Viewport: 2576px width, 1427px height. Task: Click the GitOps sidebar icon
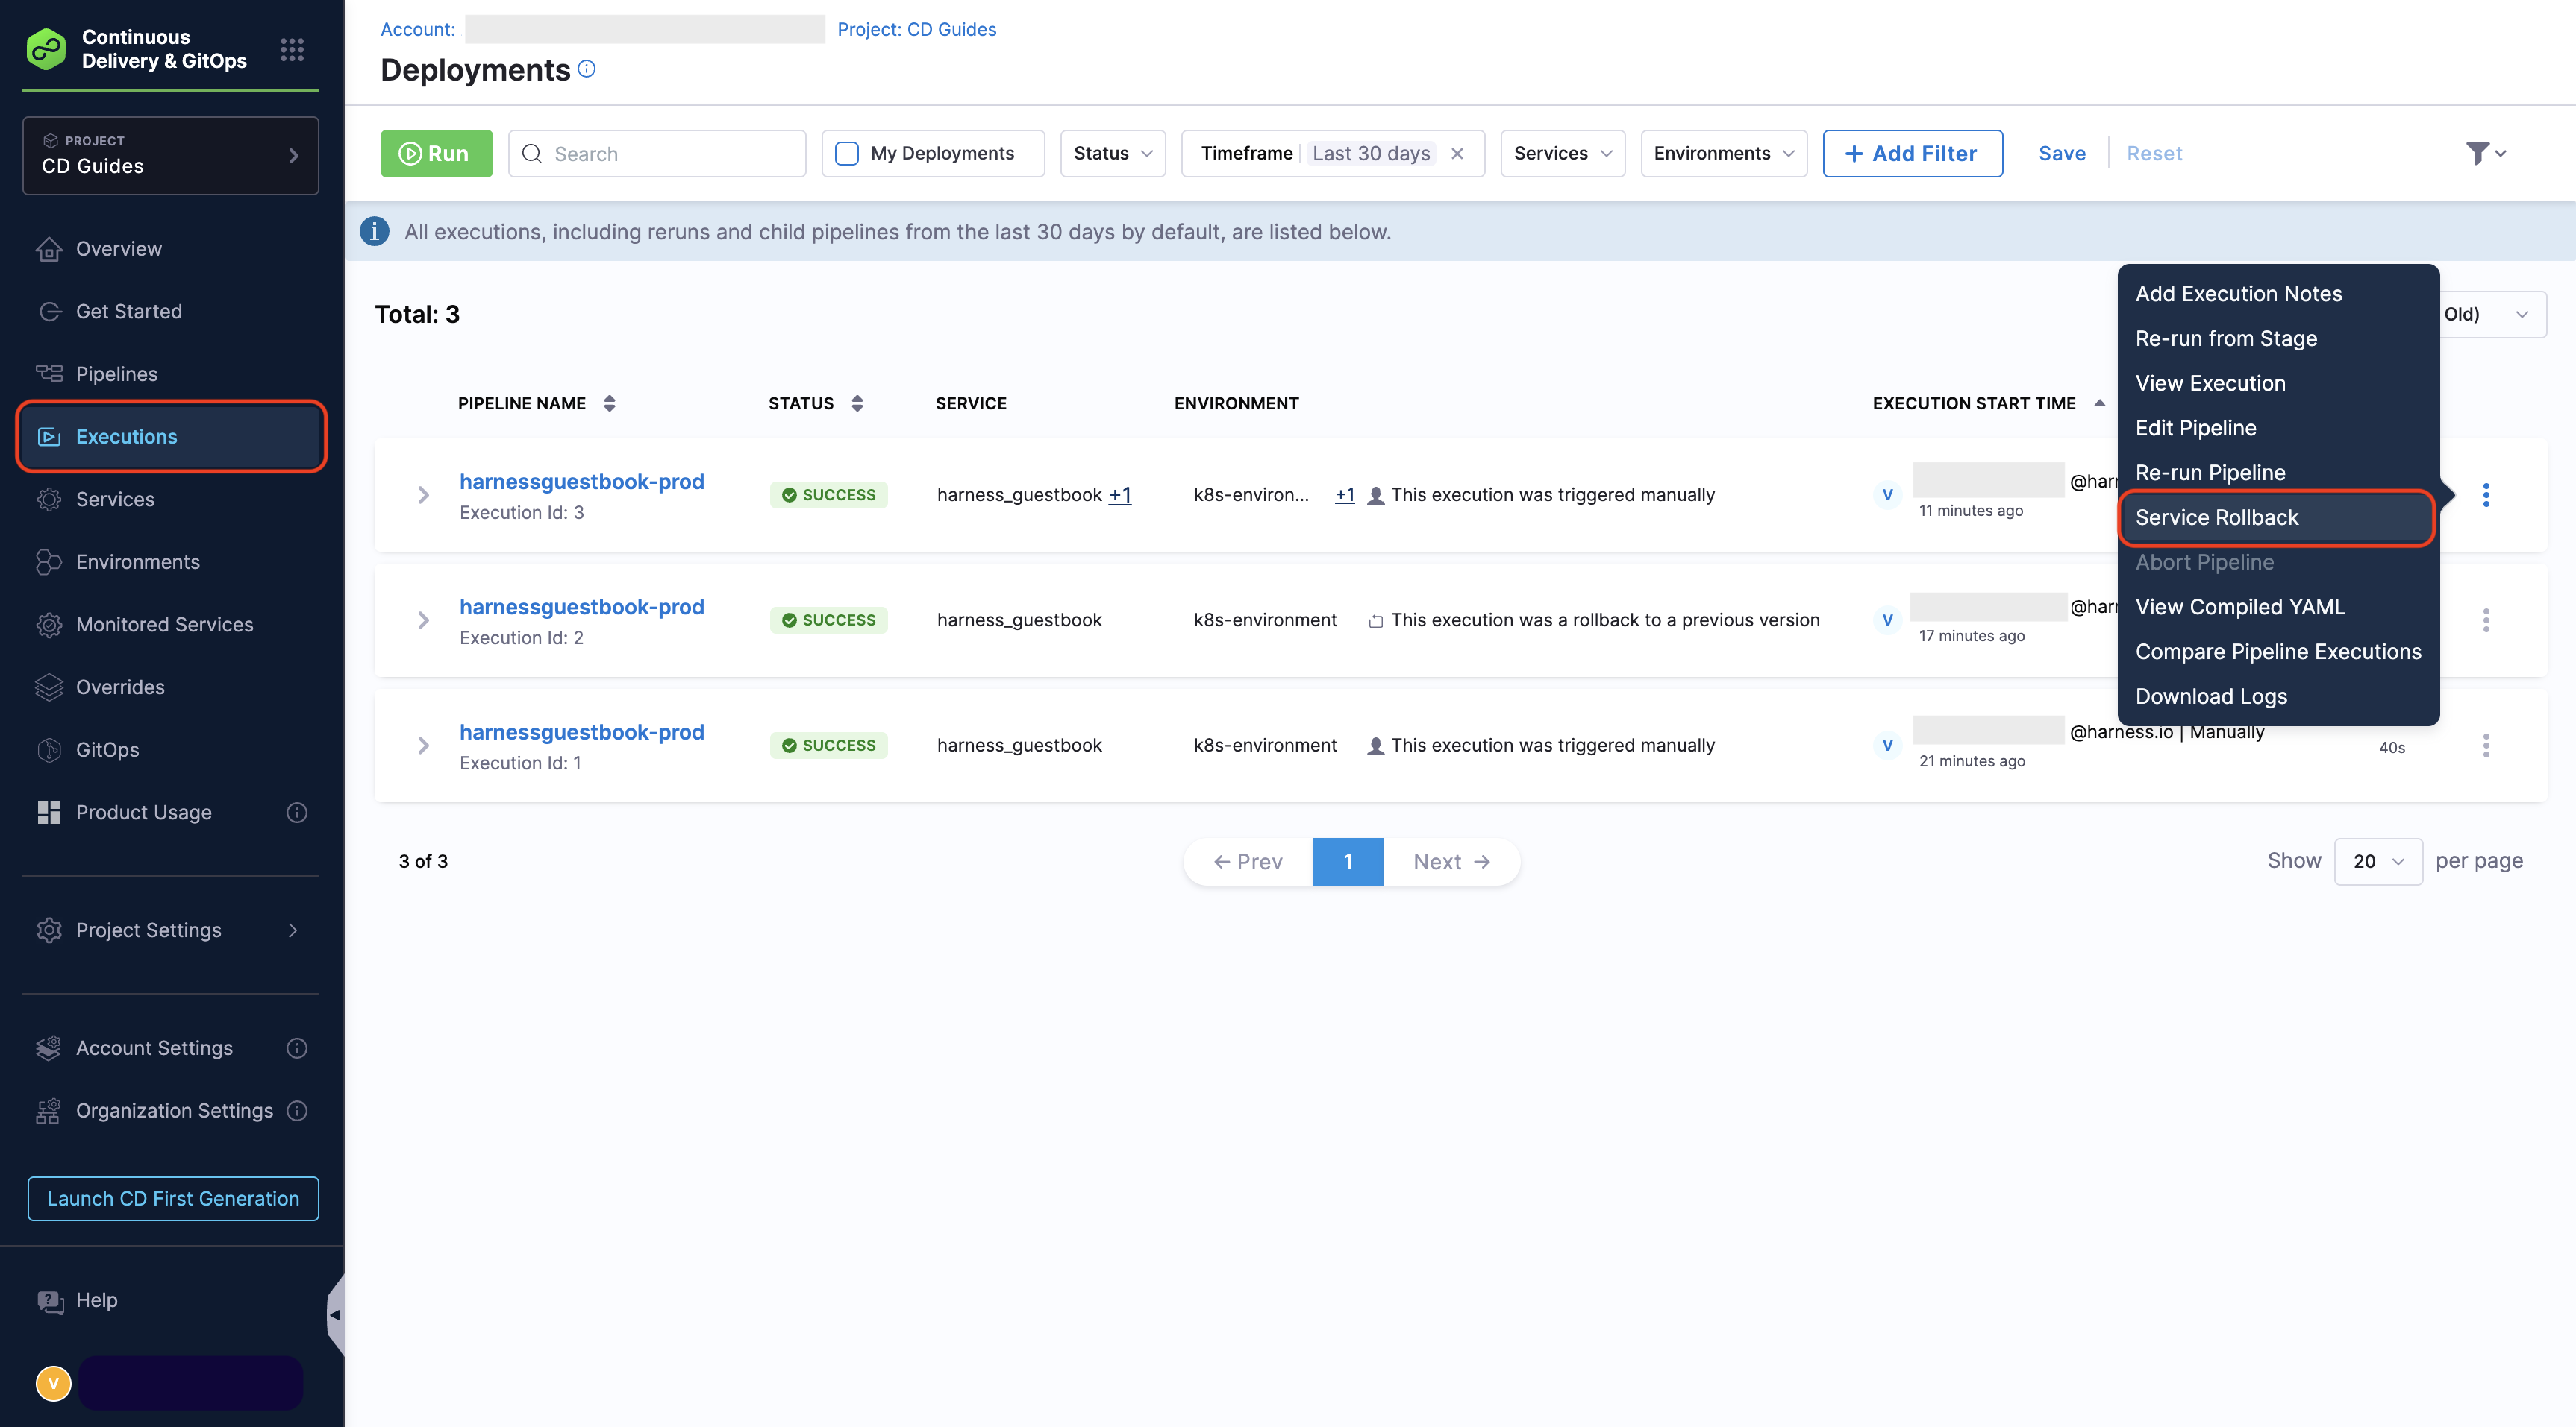49,749
